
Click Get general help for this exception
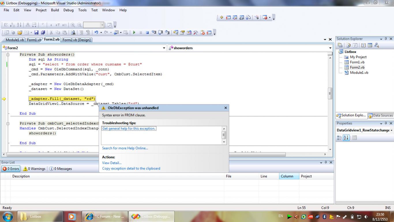(129, 128)
